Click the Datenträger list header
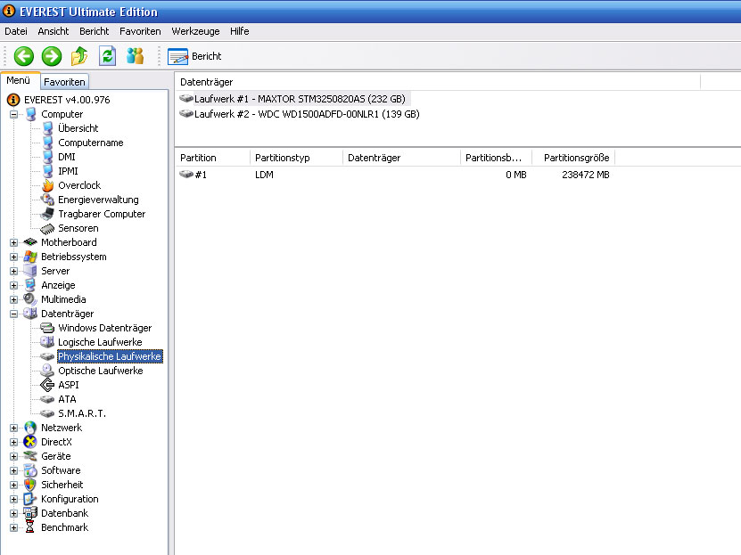The height and width of the screenshot is (555, 741). 438,82
